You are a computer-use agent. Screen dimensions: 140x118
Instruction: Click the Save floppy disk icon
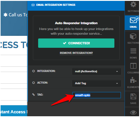click(x=133, y=96)
